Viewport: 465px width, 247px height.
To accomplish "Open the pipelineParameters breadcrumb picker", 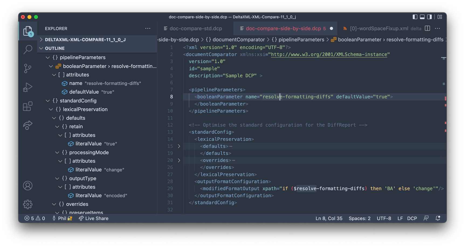I will [299, 39].
